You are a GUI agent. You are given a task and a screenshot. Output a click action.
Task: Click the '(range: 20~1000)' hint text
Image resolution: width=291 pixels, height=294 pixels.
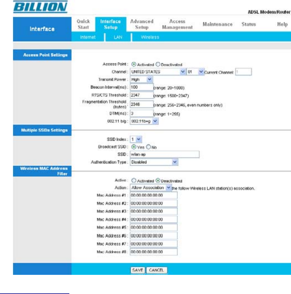point(169,88)
